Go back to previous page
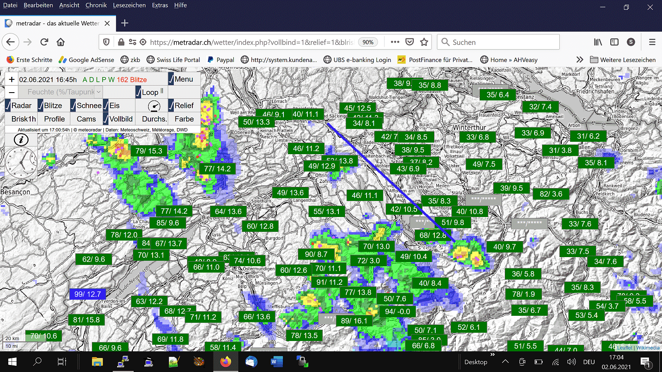Viewport: 662px width, 372px height. pyautogui.click(x=11, y=42)
